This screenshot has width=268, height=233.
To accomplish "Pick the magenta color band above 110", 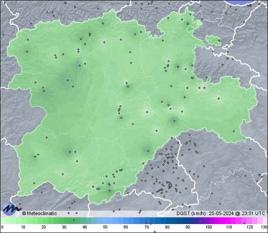I will [228, 221].
